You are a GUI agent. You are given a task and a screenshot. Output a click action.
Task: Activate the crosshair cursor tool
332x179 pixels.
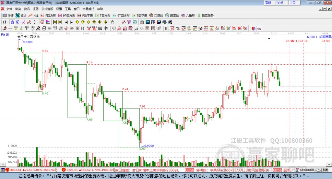coord(118,22)
